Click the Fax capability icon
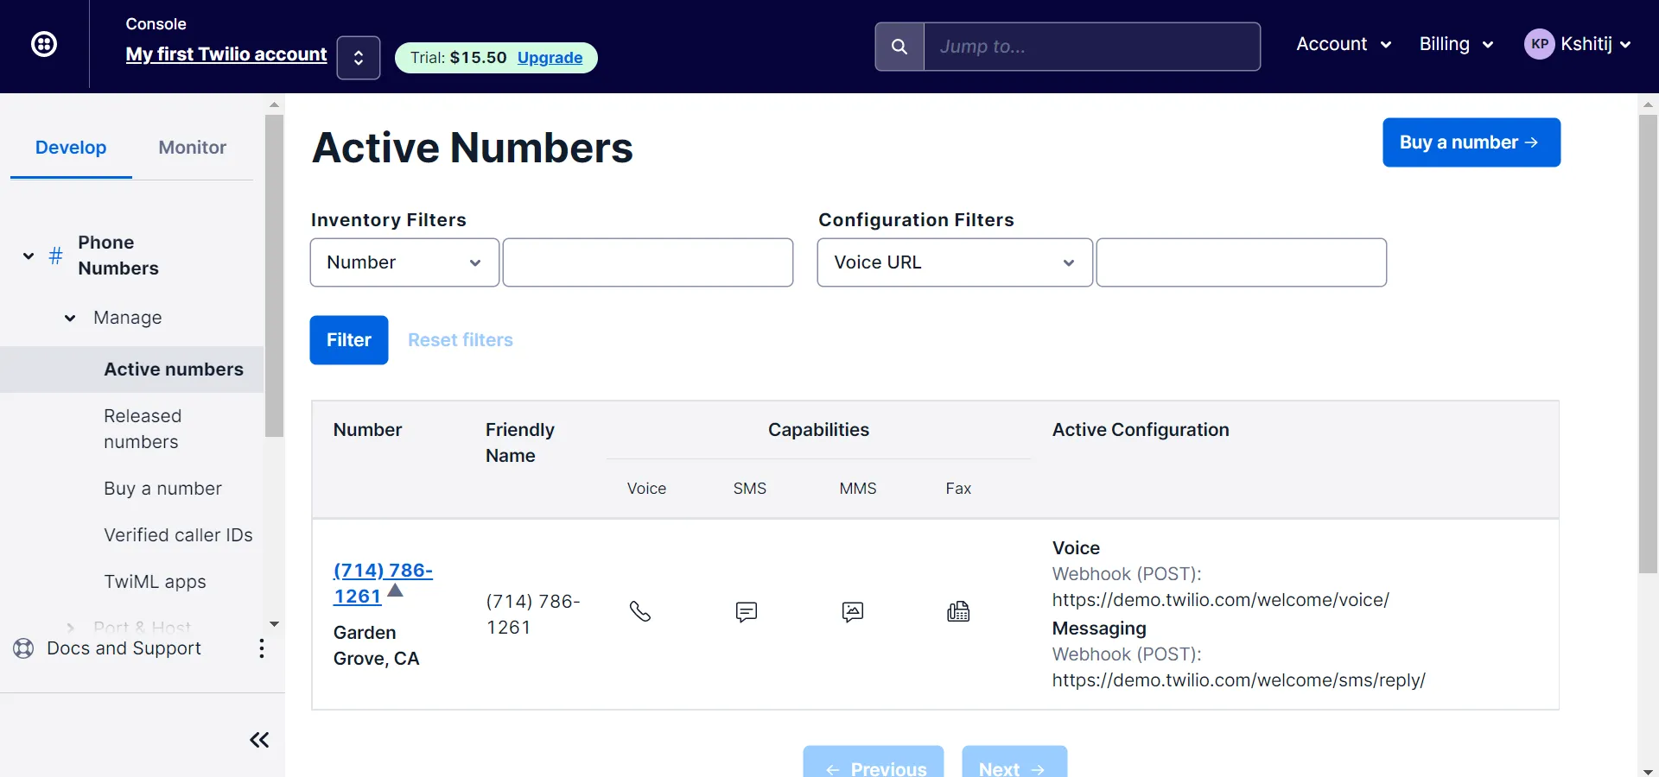This screenshot has height=777, width=1659. click(x=958, y=611)
